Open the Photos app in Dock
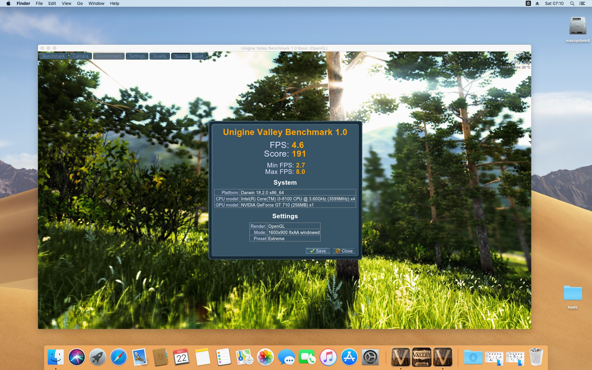Image resolution: width=592 pixels, height=370 pixels. (265, 357)
